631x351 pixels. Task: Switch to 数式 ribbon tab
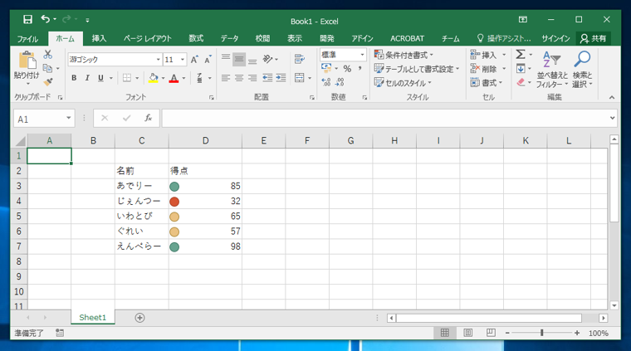click(x=196, y=39)
